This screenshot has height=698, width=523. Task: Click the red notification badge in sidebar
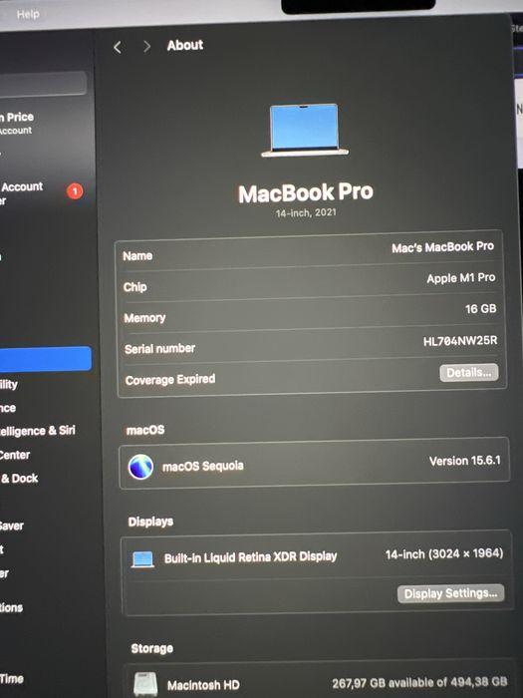[x=75, y=191]
